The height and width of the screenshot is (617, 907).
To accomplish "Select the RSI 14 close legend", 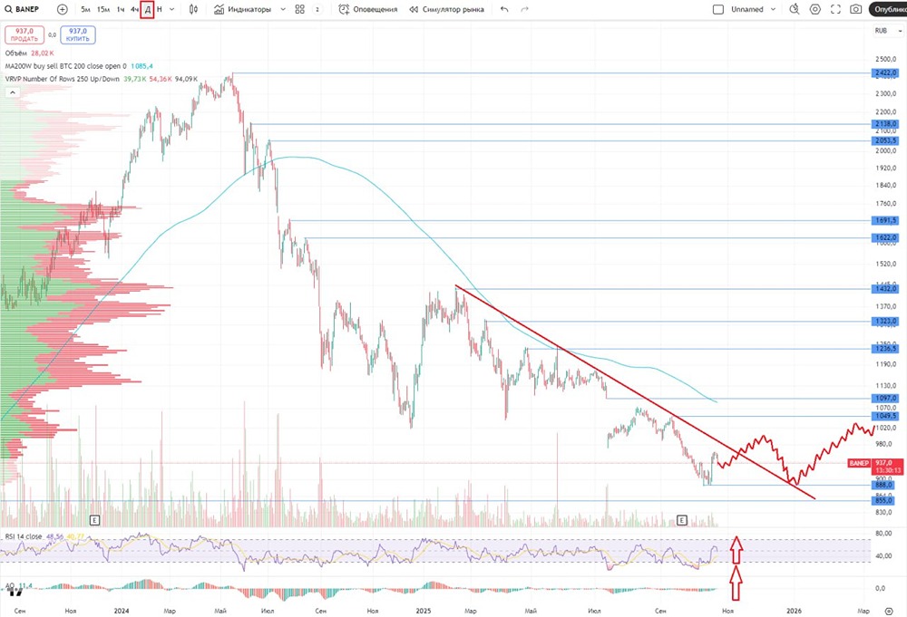I will (24, 536).
